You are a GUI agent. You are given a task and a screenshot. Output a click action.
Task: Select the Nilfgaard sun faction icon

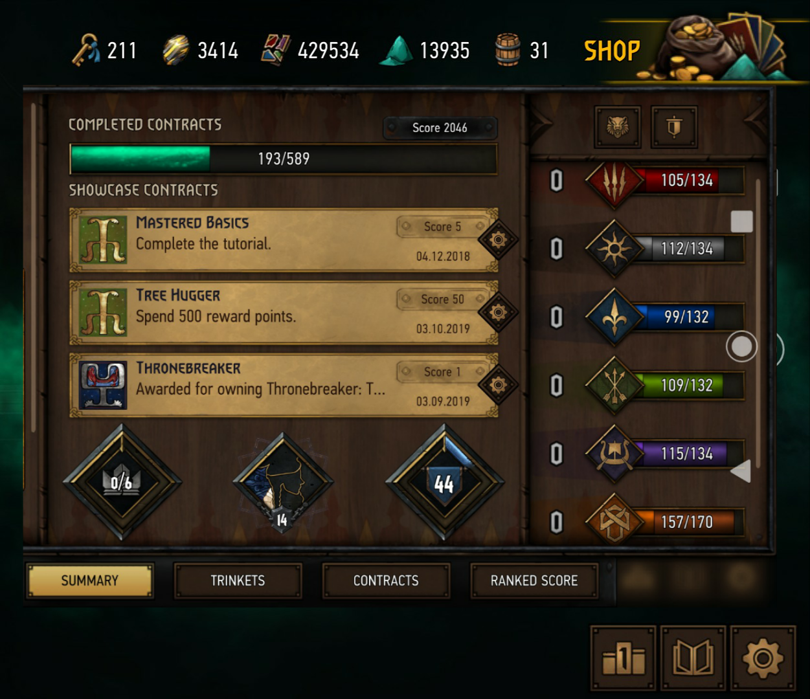(614, 249)
